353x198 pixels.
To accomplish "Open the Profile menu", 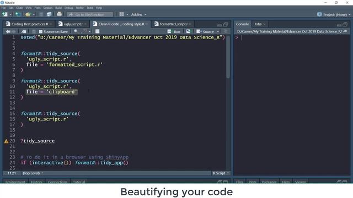I will pyautogui.click(x=79, y=8).
